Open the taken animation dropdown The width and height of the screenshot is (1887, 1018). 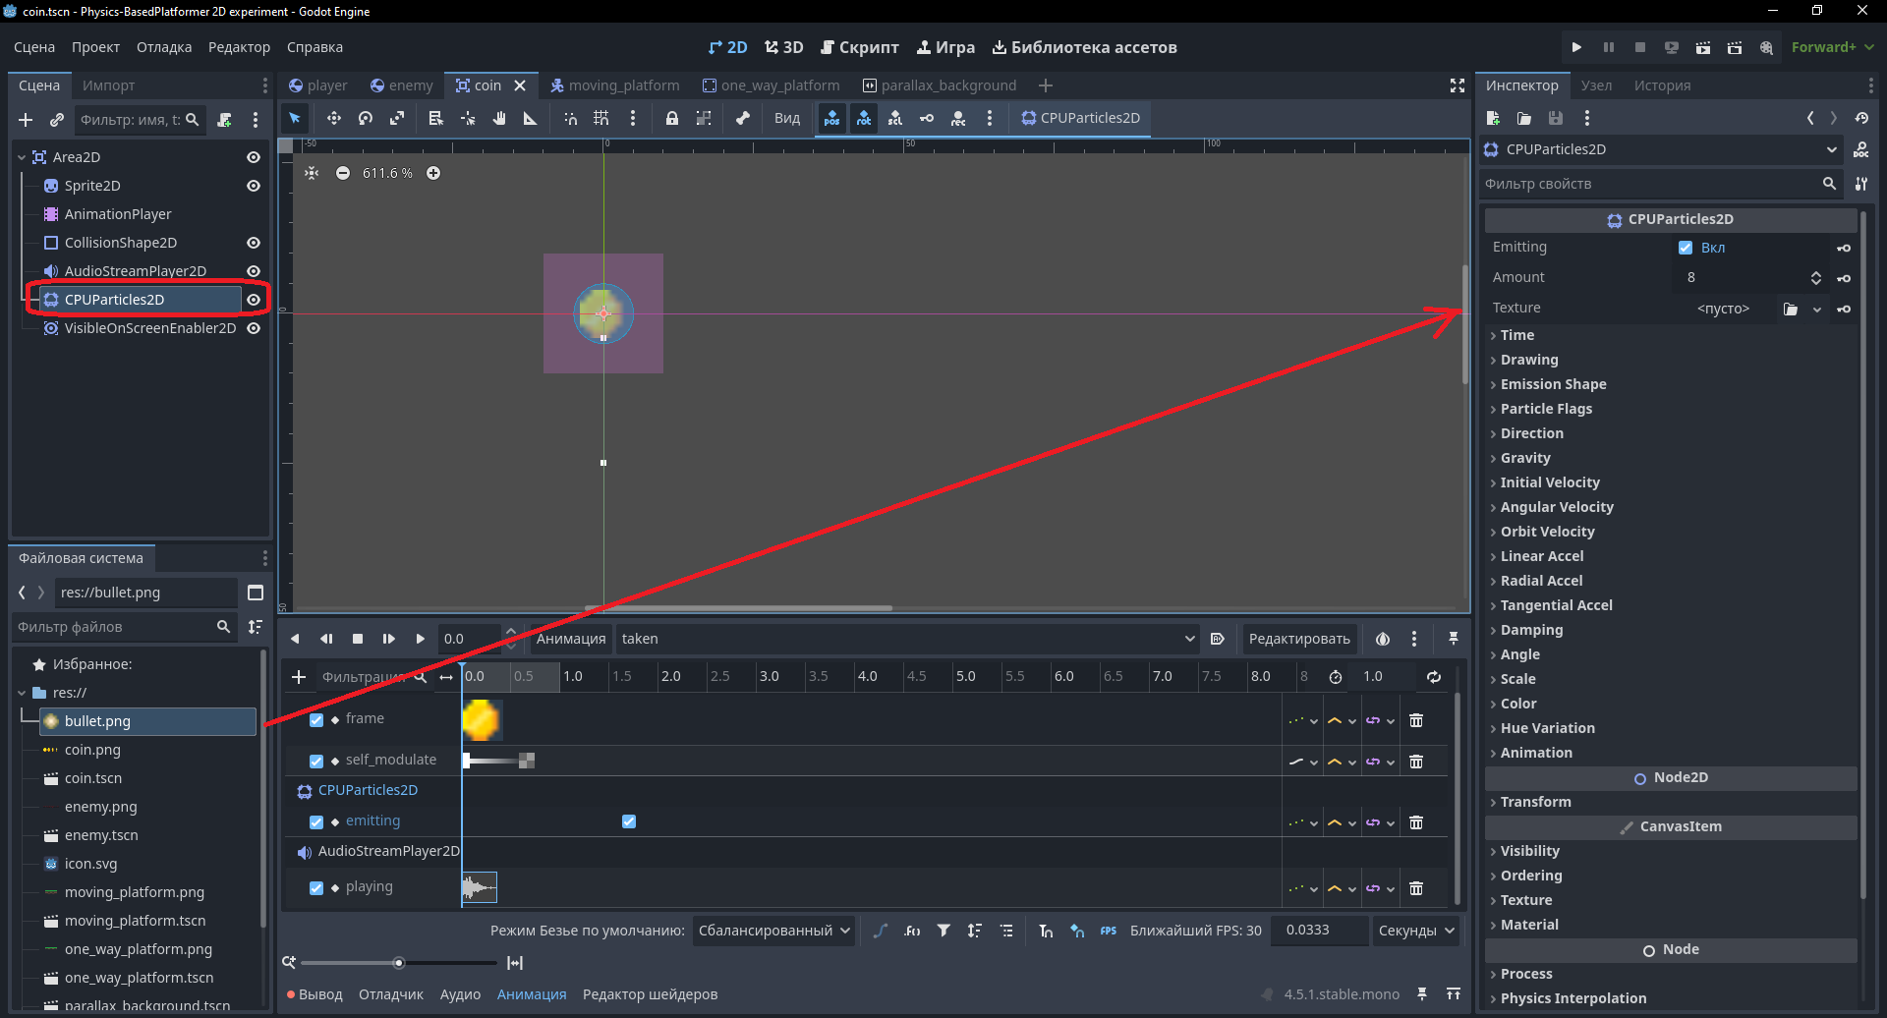[907, 639]
